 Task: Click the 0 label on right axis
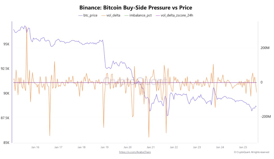(262, 82)
